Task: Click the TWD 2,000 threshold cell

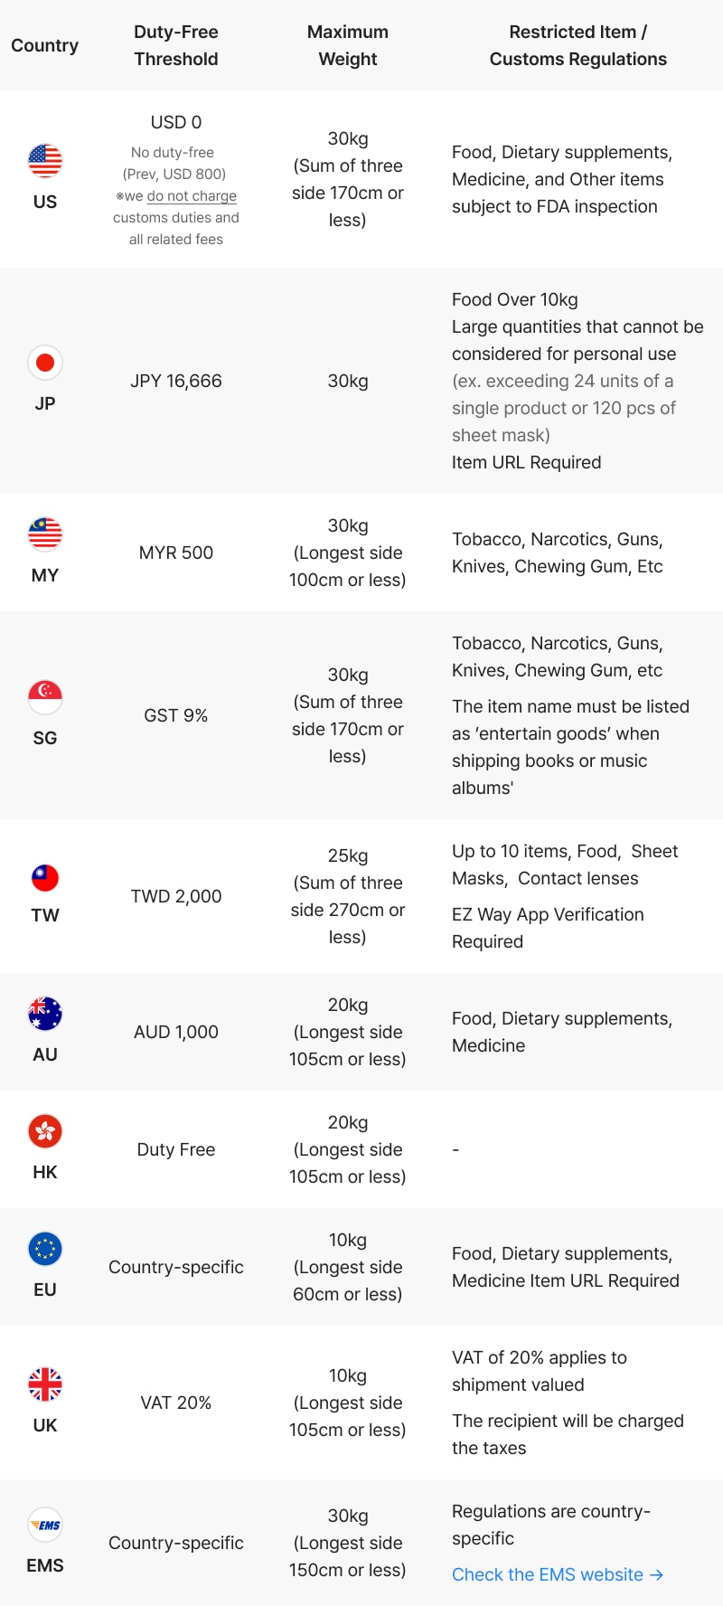Action: (x=176, y=896)
